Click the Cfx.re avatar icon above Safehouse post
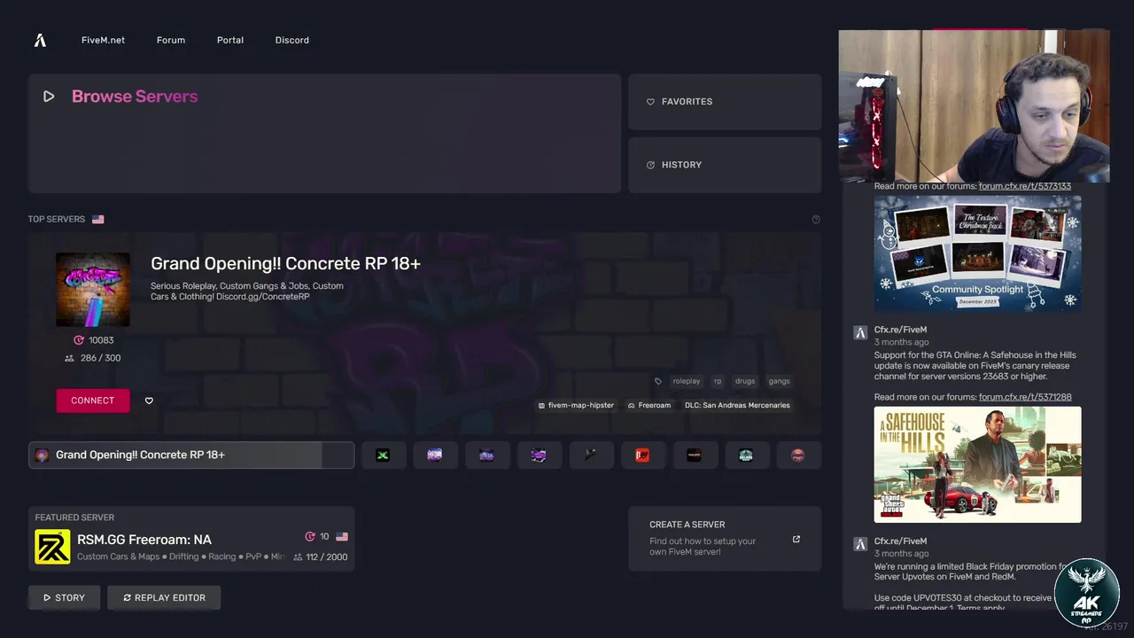The width and height of the screenshot is (1134, 638). click(x=859, y=332)
